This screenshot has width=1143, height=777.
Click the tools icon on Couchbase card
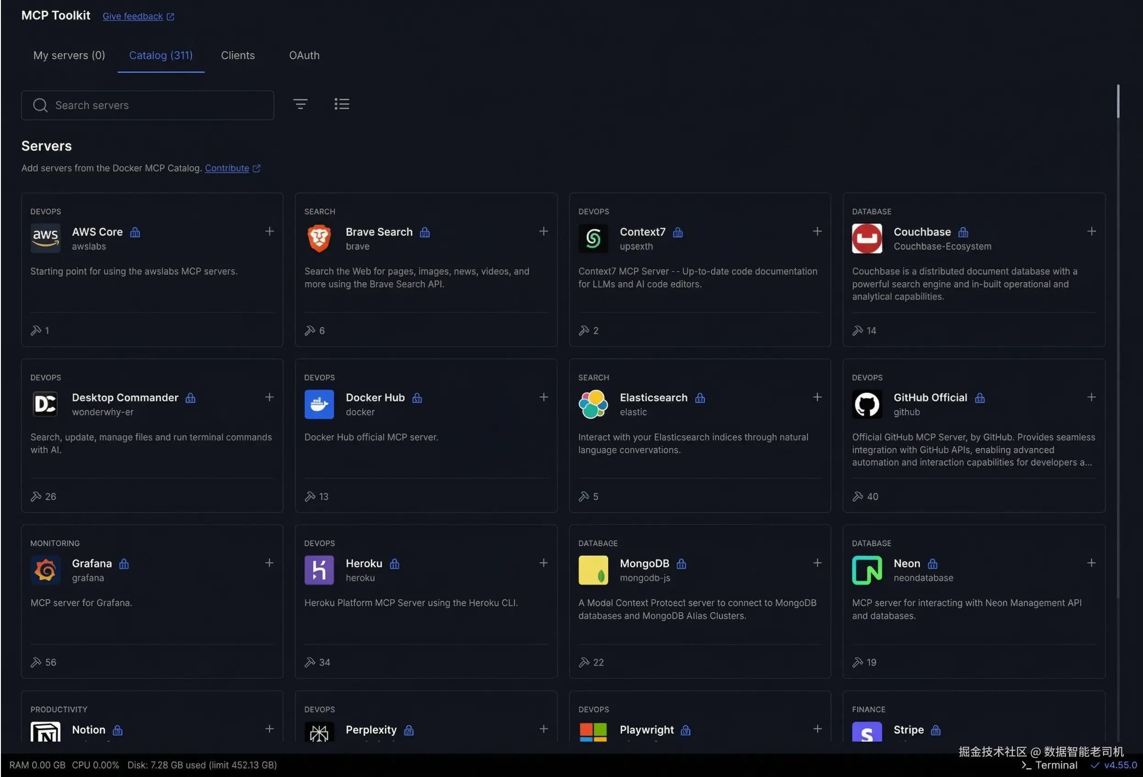[x=858, y=330]
